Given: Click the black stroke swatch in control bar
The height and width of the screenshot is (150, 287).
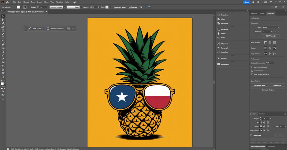Looking at the screenshot, I should (x=25, y=7).
